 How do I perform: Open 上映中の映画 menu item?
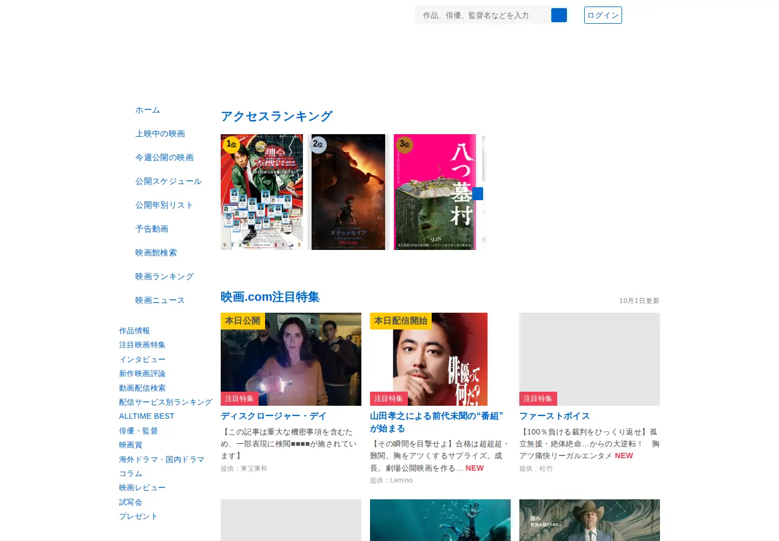pyautogui.click(x=160, y=134)
